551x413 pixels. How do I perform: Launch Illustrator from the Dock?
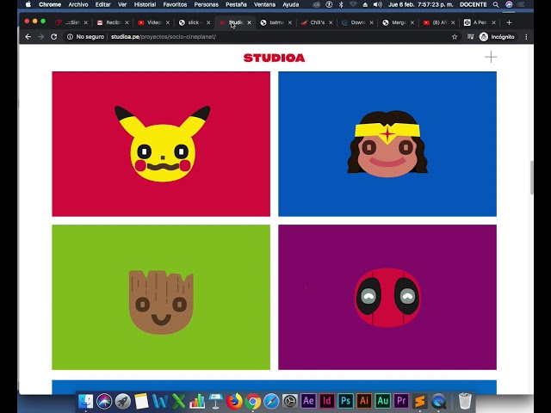click(x=364, y=401)
